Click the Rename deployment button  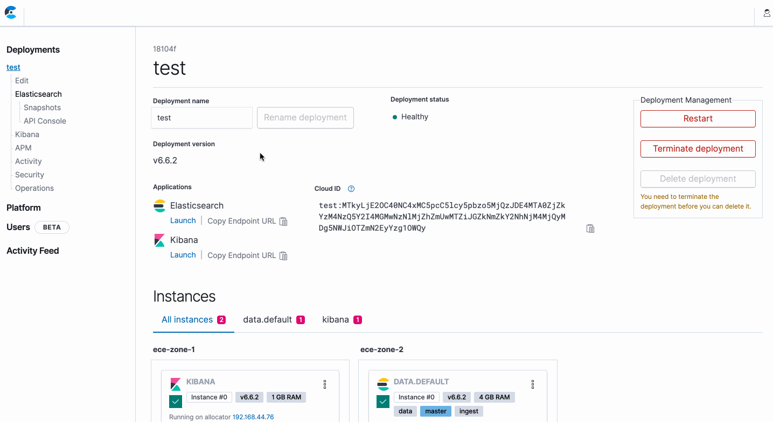pos(305,118)
